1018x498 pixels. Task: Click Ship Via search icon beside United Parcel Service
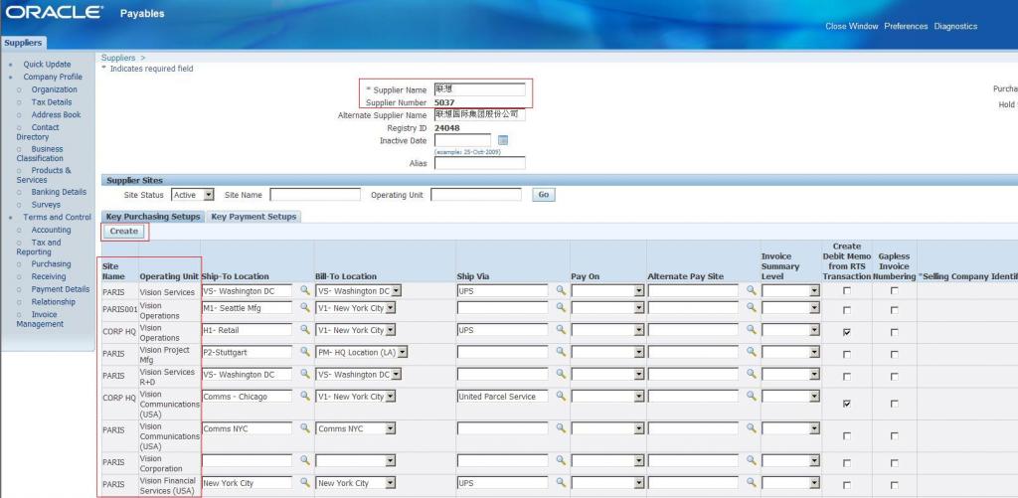tap(561, 396)
